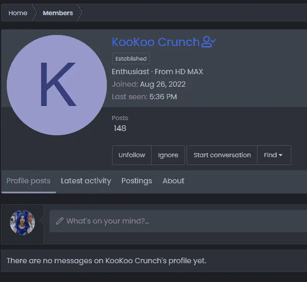Open the large K avatar
The image size is (307, 282).
click(x=57, y=85)
